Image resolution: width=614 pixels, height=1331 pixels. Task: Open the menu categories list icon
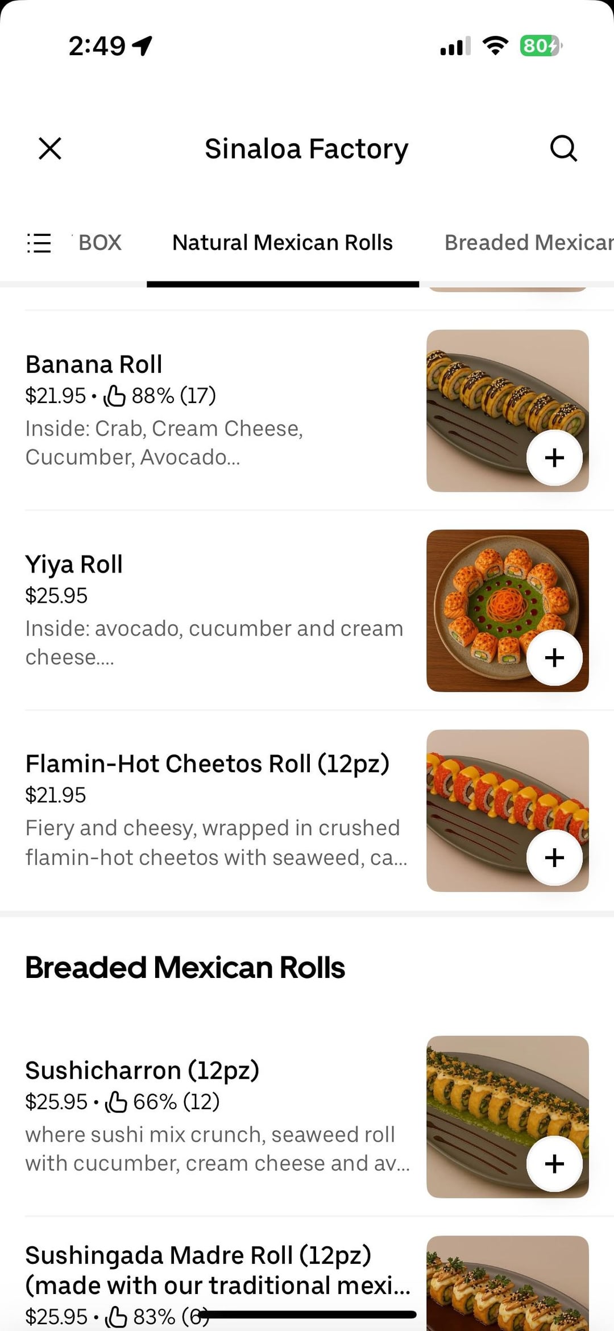point(39,243)
